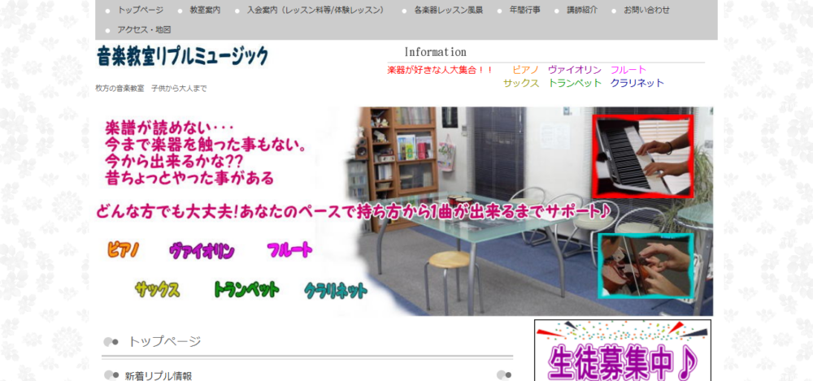Open the お問い合わせ menu item
813x381 pixels.
[x=646, y=10]
